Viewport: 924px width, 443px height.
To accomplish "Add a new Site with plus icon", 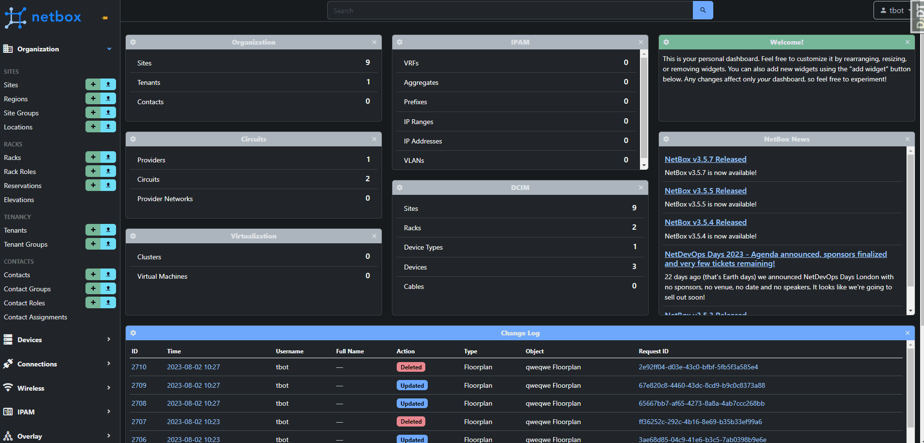I will pyautogui.click(x=93, y=84).
